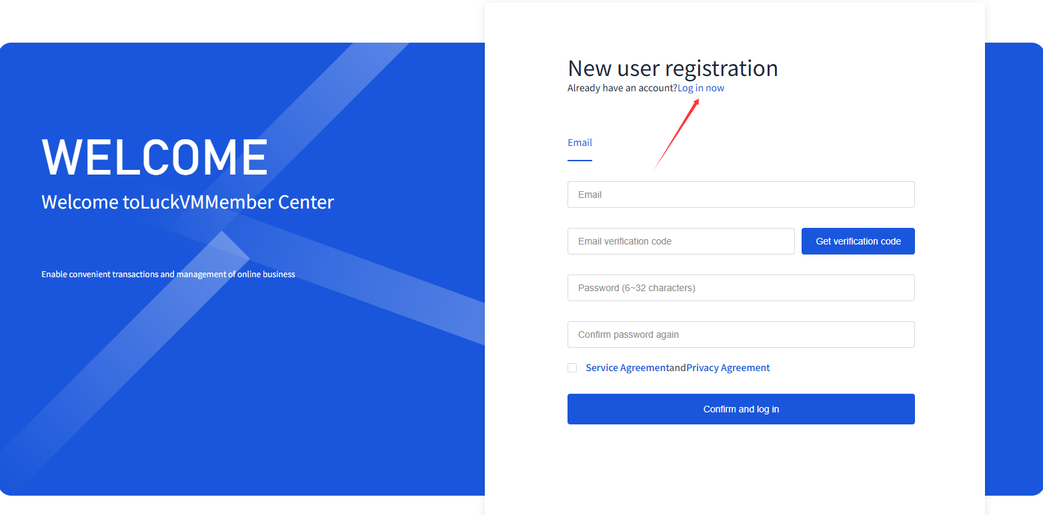Click the blue banner strip right of form card
Screen dimensions: 1043x515
(1014, 269)
